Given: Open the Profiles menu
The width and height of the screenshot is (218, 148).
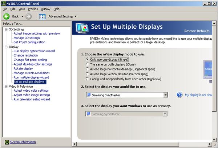Looking at the screenshot, I should (33, 9).
